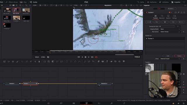
Task: Open the Effects Library panel
Action: click(11, 2)
